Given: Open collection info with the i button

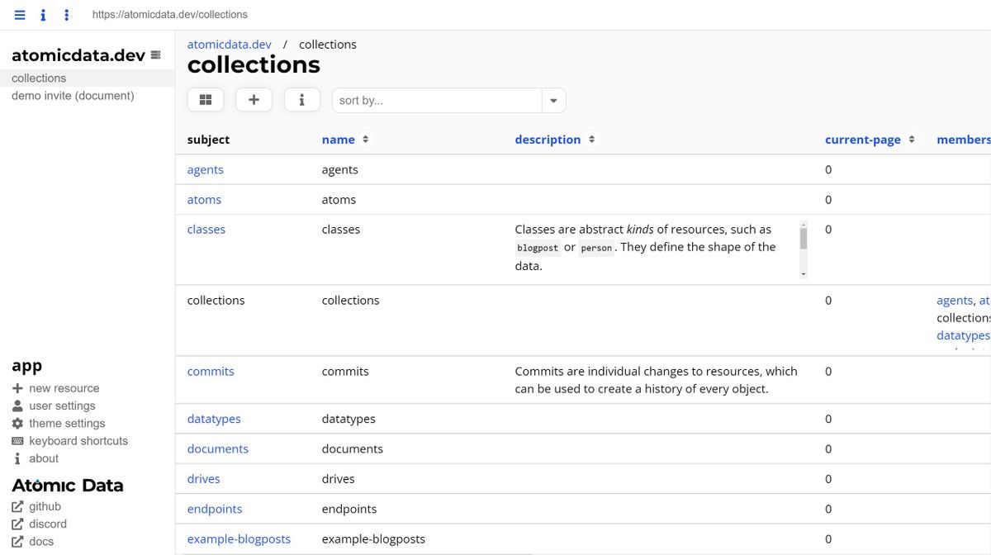Looking at the screenshot, I should pyautogui.click(x=301, y=99).
